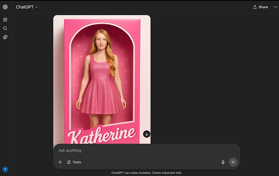Click the scroll-to-bottom arrow button

146,134
